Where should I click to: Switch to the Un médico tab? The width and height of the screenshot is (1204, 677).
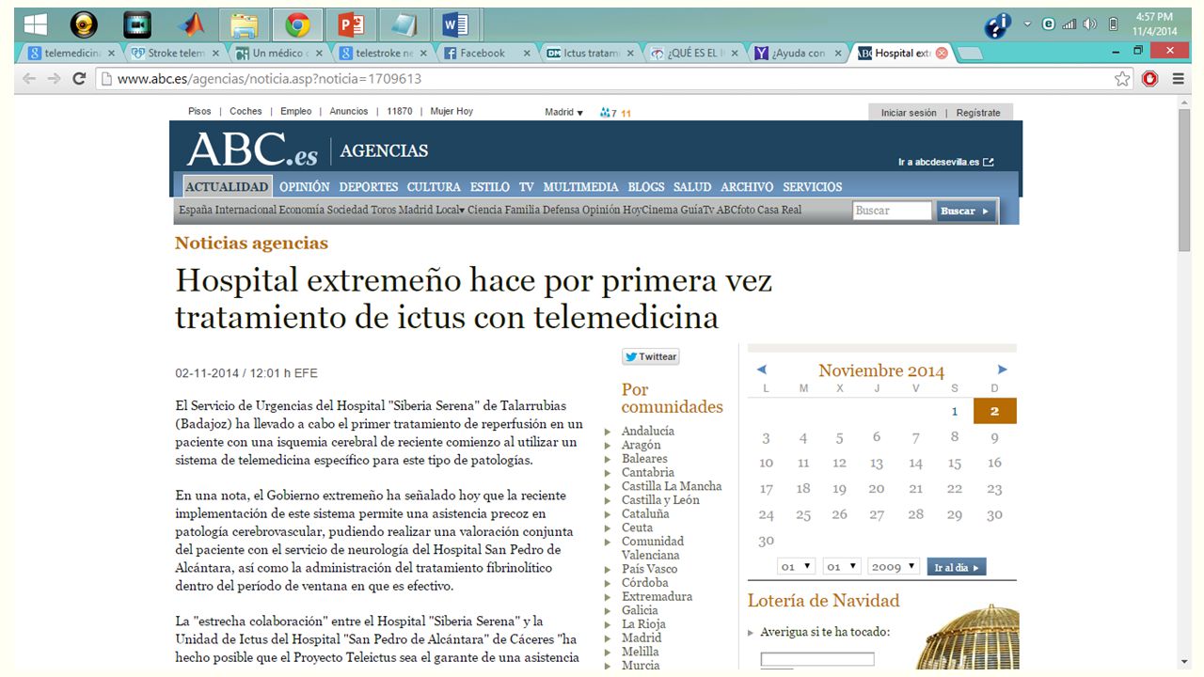278,54
